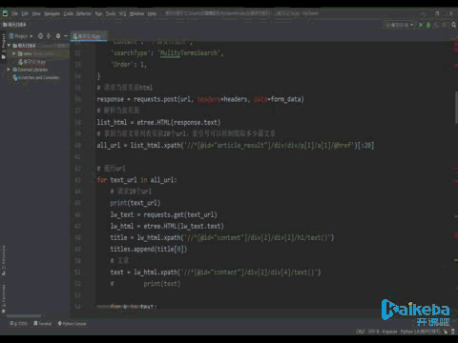458x343 pixels.
Task: Expand the venv folder in project tree
Action: (14, 53)
